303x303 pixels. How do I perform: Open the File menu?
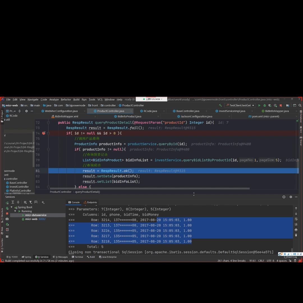[8, 100]
